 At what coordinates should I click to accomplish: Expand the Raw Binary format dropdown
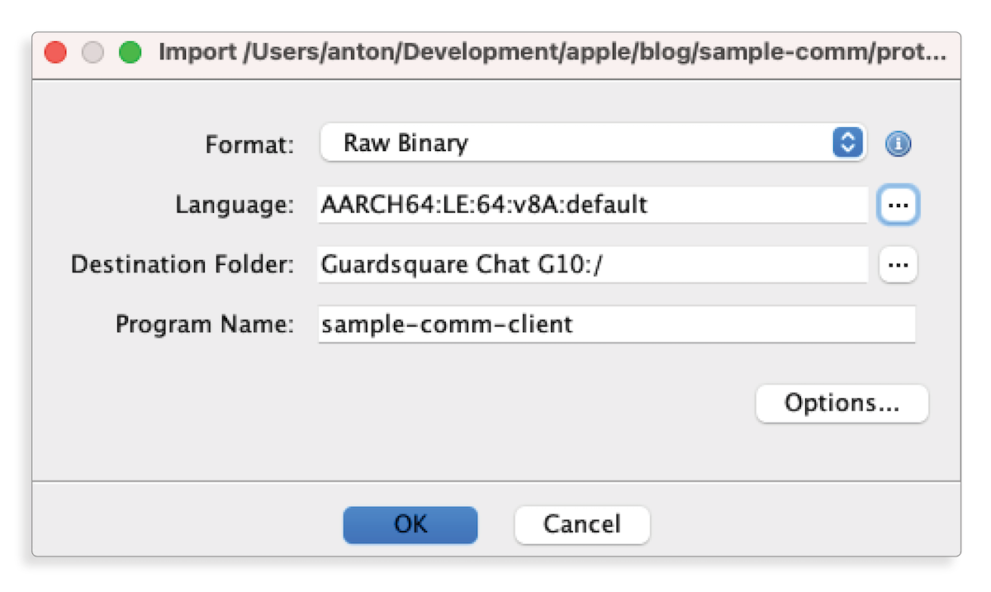point(578,144)
